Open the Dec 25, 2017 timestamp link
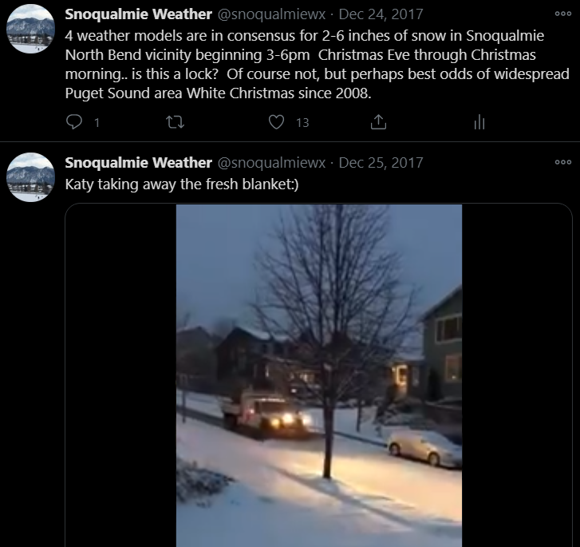The width and height of the screenshot is (580, 547). point(381,162)
